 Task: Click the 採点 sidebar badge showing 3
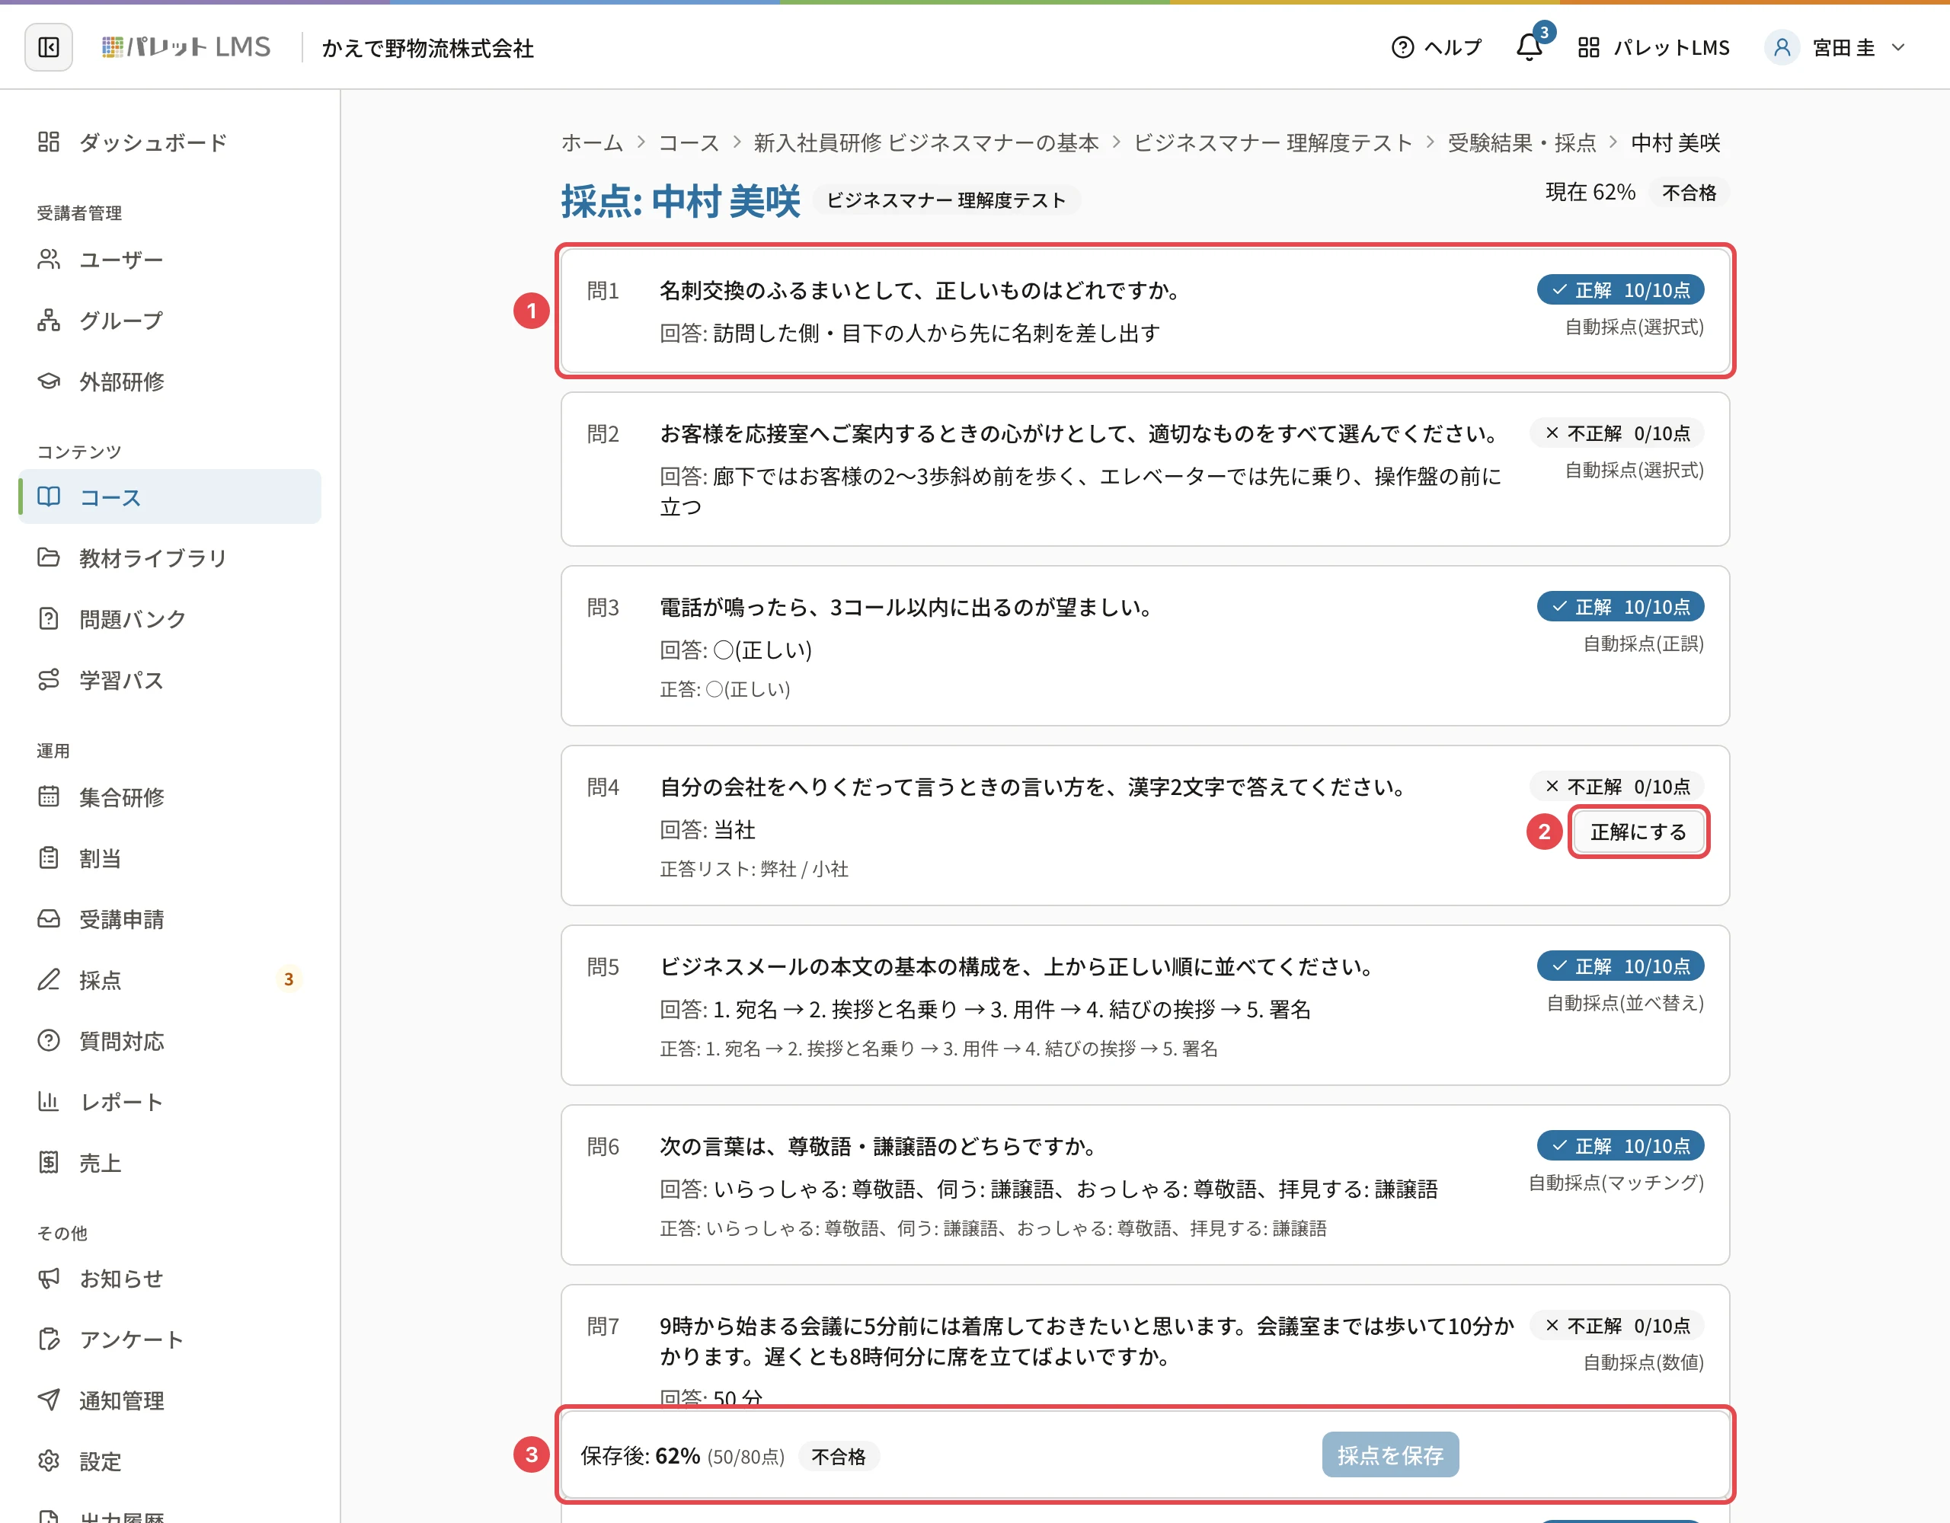click(289, 979)
